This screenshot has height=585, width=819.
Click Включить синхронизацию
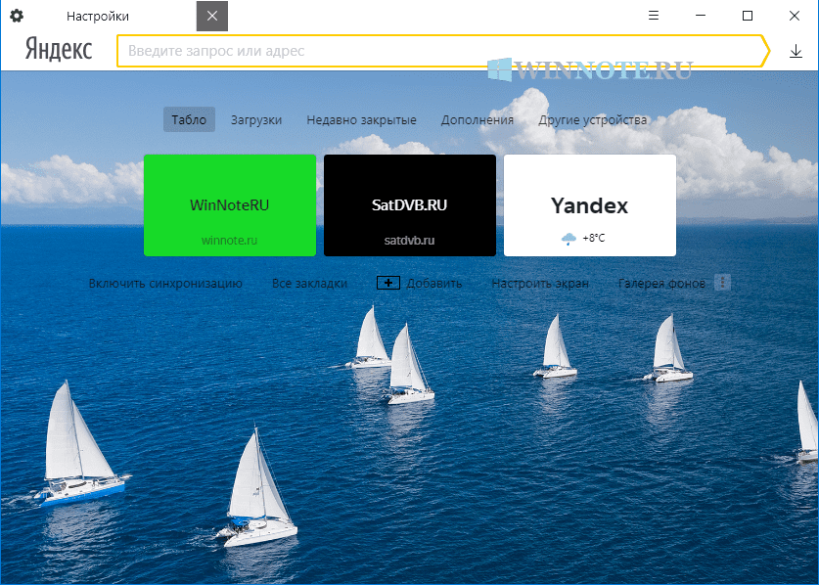(165, 283)
